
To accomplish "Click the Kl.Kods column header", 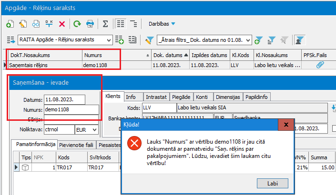I will (x=242, y=55).
